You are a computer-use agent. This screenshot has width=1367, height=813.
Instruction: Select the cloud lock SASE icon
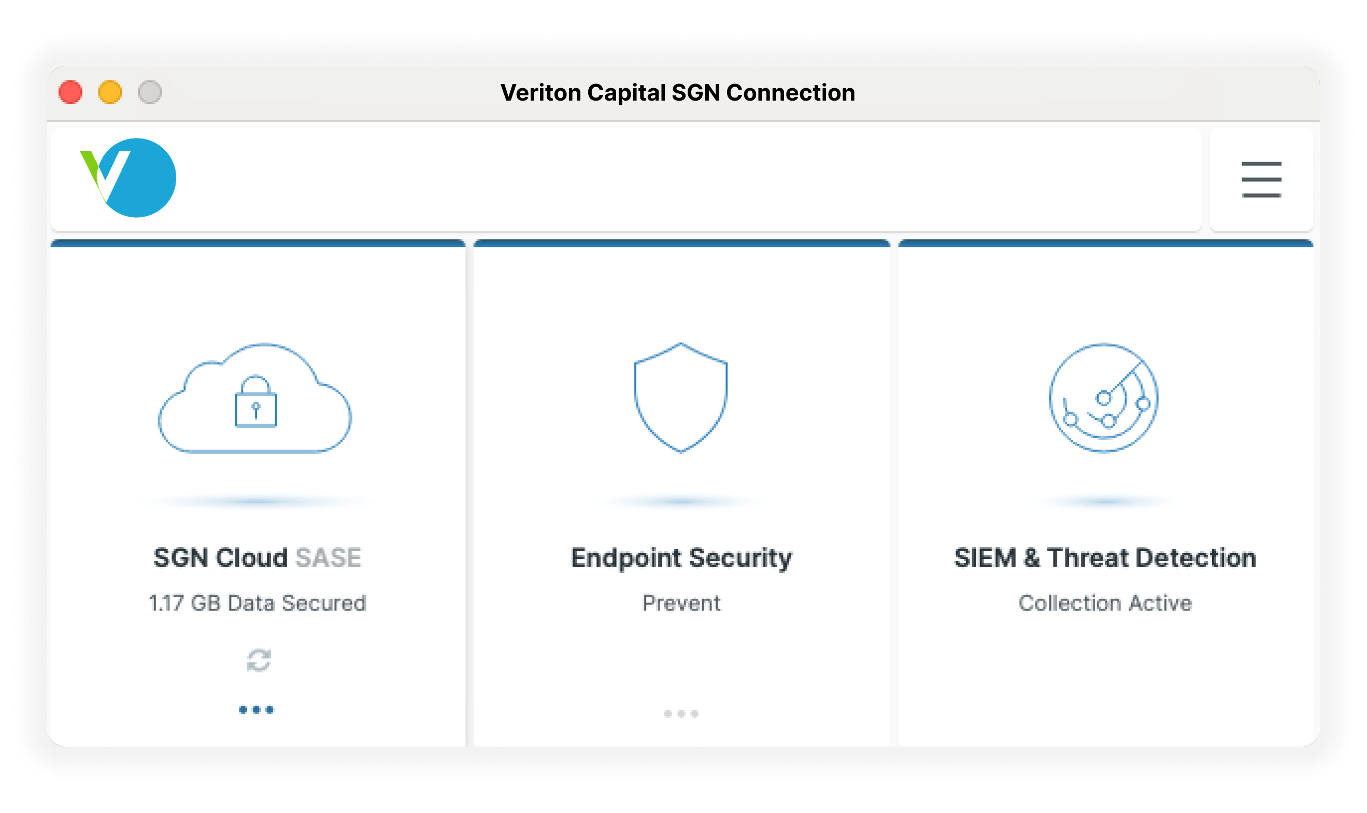tap(254, 398)
